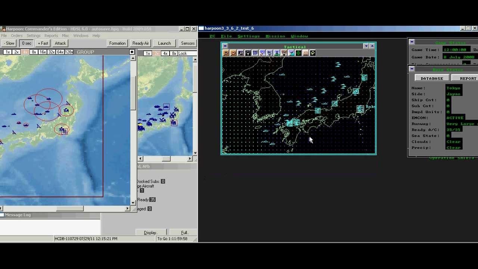Click the vertical bars icon in Tactical toolbar
This screenshot has height=269, width=478.
click(305, 53)
